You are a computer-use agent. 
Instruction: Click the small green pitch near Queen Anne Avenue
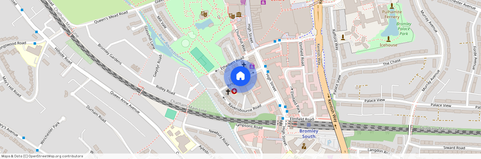click(171, 113)
